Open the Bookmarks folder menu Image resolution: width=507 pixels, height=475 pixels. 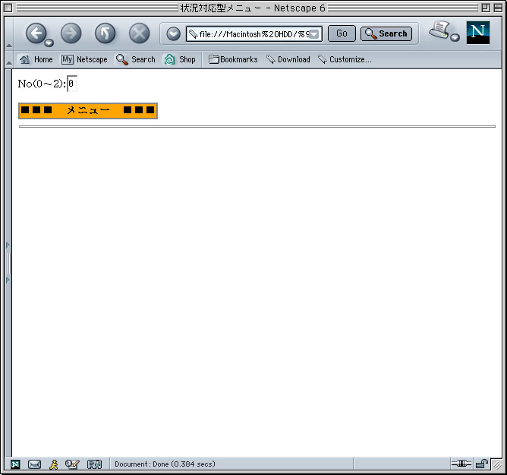point(233,59)
